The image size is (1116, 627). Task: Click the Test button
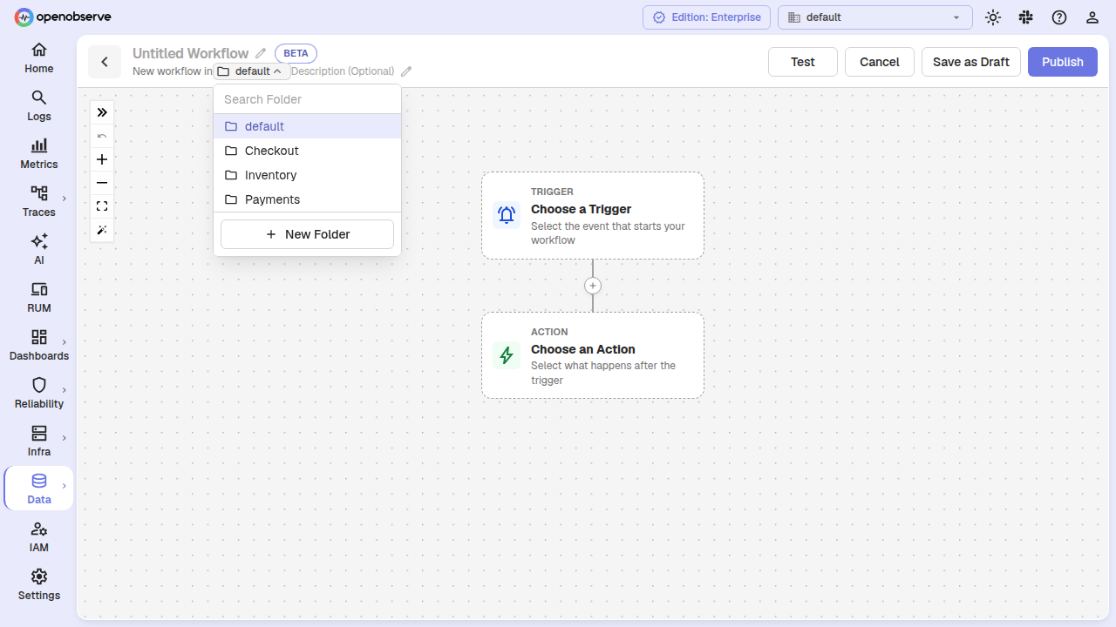(x=803, y=62)
